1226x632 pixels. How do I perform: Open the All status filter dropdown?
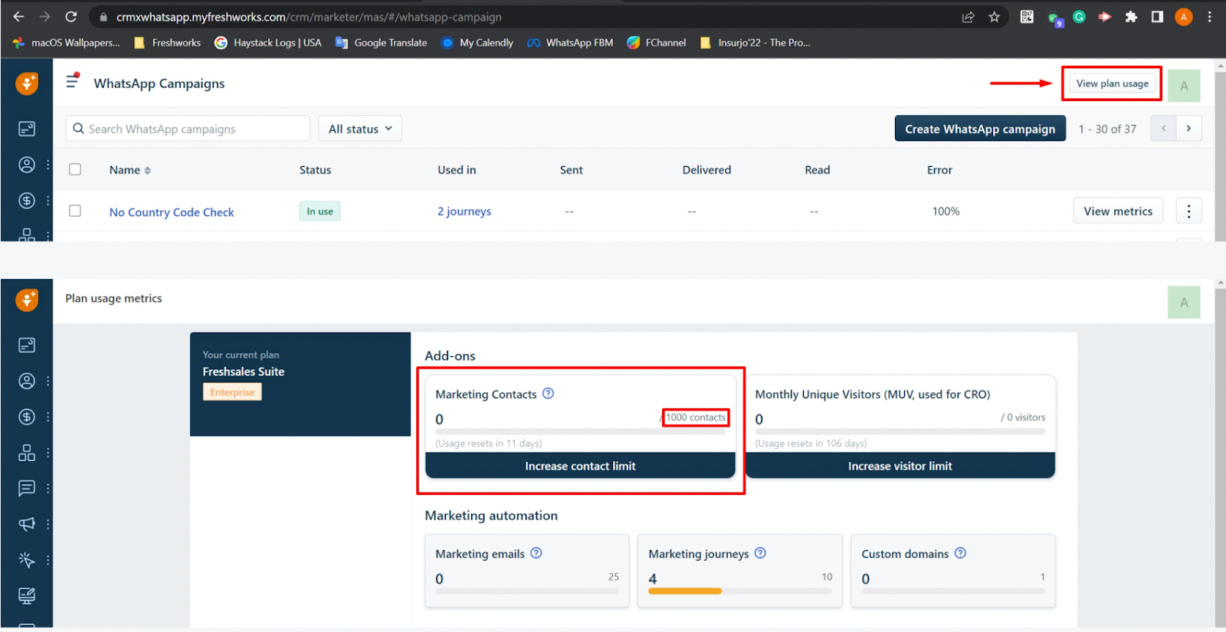360,129
